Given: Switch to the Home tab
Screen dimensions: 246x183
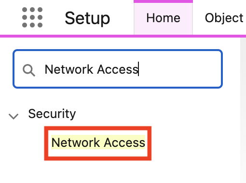Looking at the screenshot, I should (163, 18).
